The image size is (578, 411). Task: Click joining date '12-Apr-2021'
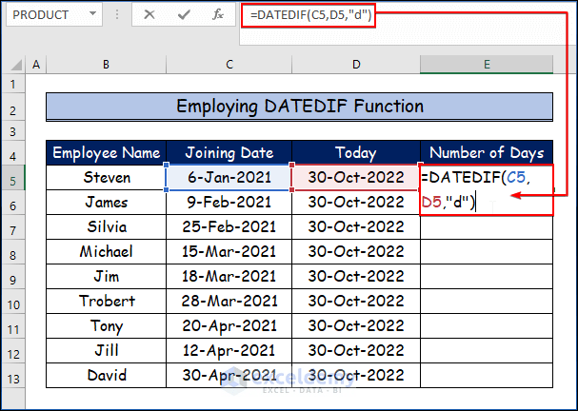229,351
